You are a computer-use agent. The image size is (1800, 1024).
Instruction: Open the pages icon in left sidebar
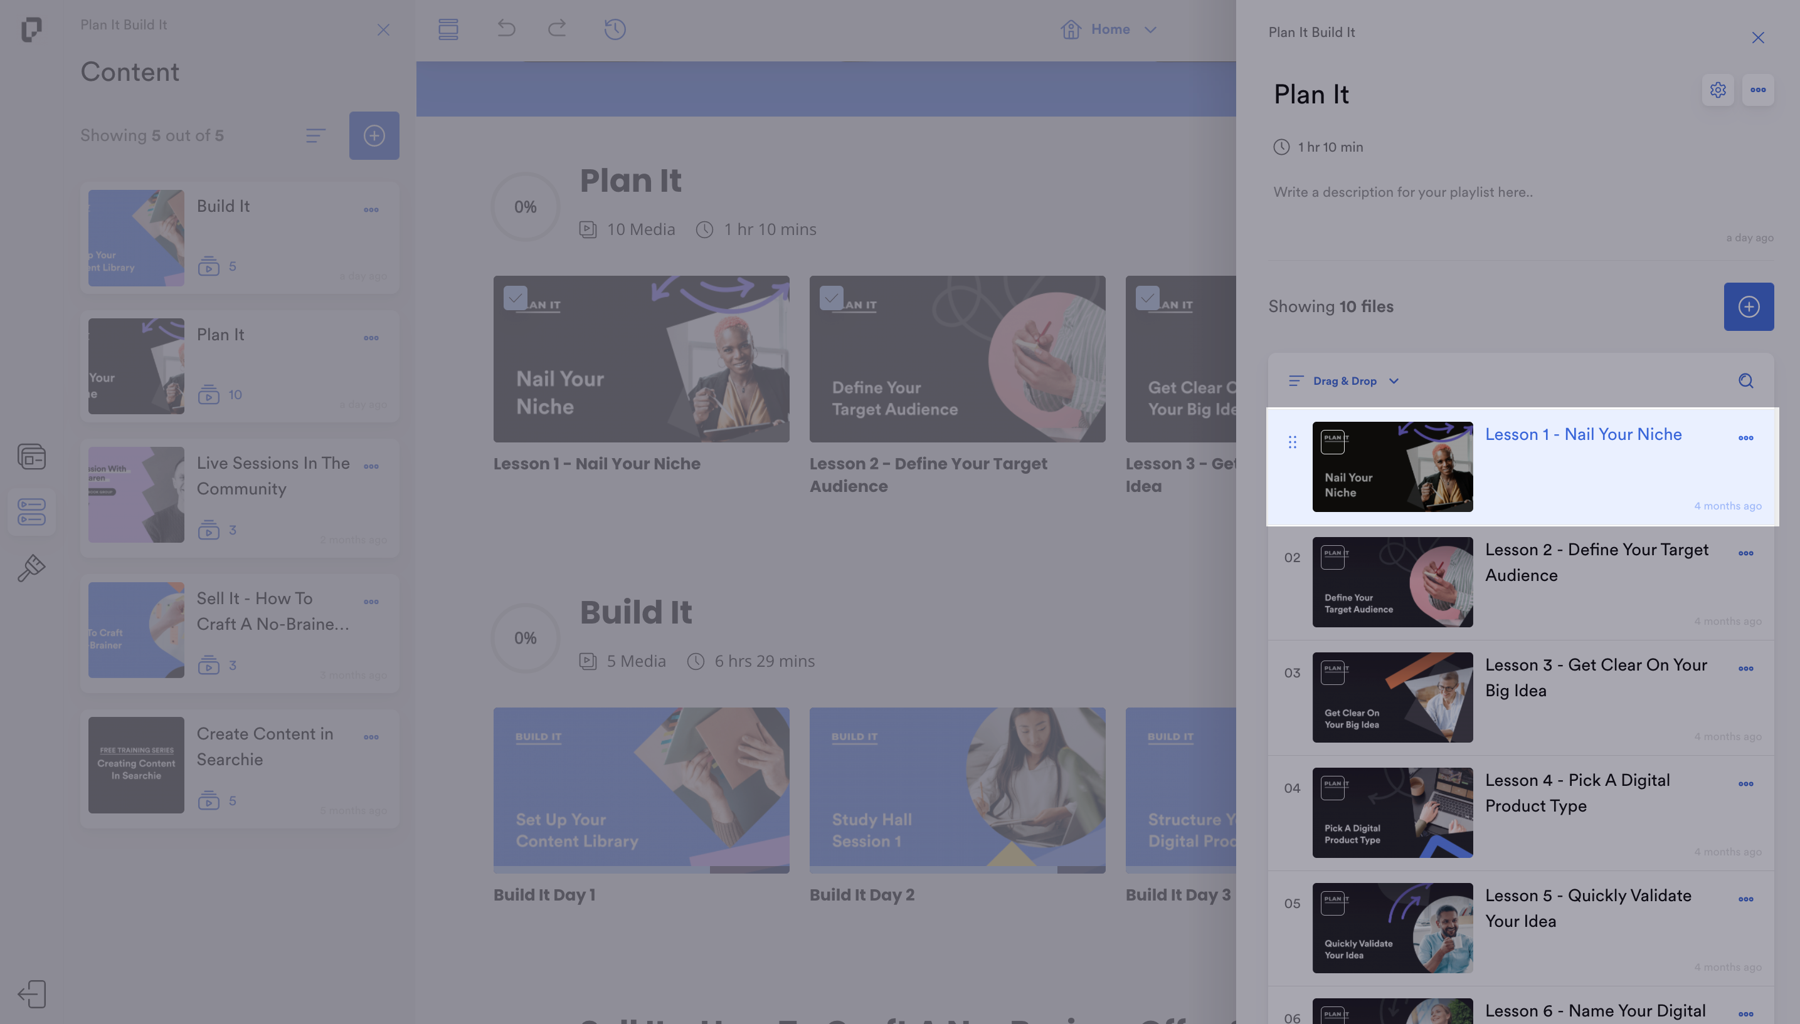click(31, 456)
